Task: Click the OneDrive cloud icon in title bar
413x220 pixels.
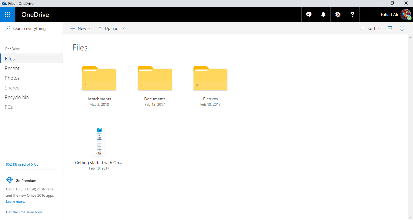Action: [4, 3]
